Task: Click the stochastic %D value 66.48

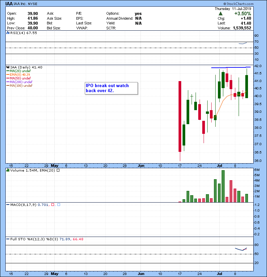Action: 78,239
